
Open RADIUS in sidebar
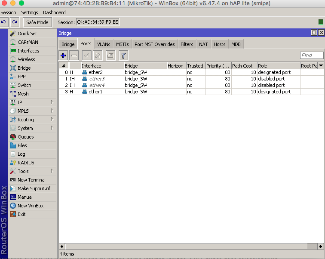pos(32,163)
